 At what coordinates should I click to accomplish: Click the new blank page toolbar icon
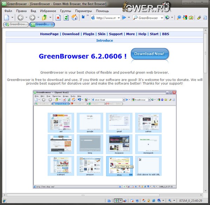[7, 17]
